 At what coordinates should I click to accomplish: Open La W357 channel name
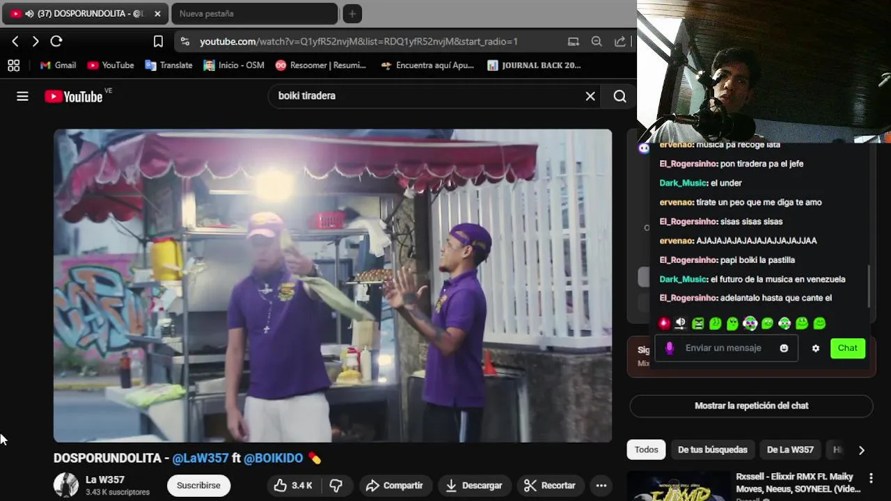point(105,479)
